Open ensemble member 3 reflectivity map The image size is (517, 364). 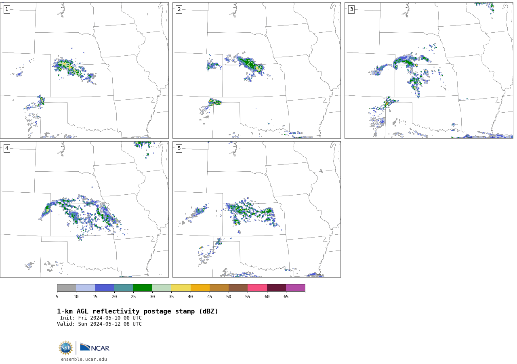pyautogui.click(x=429, y=70)
